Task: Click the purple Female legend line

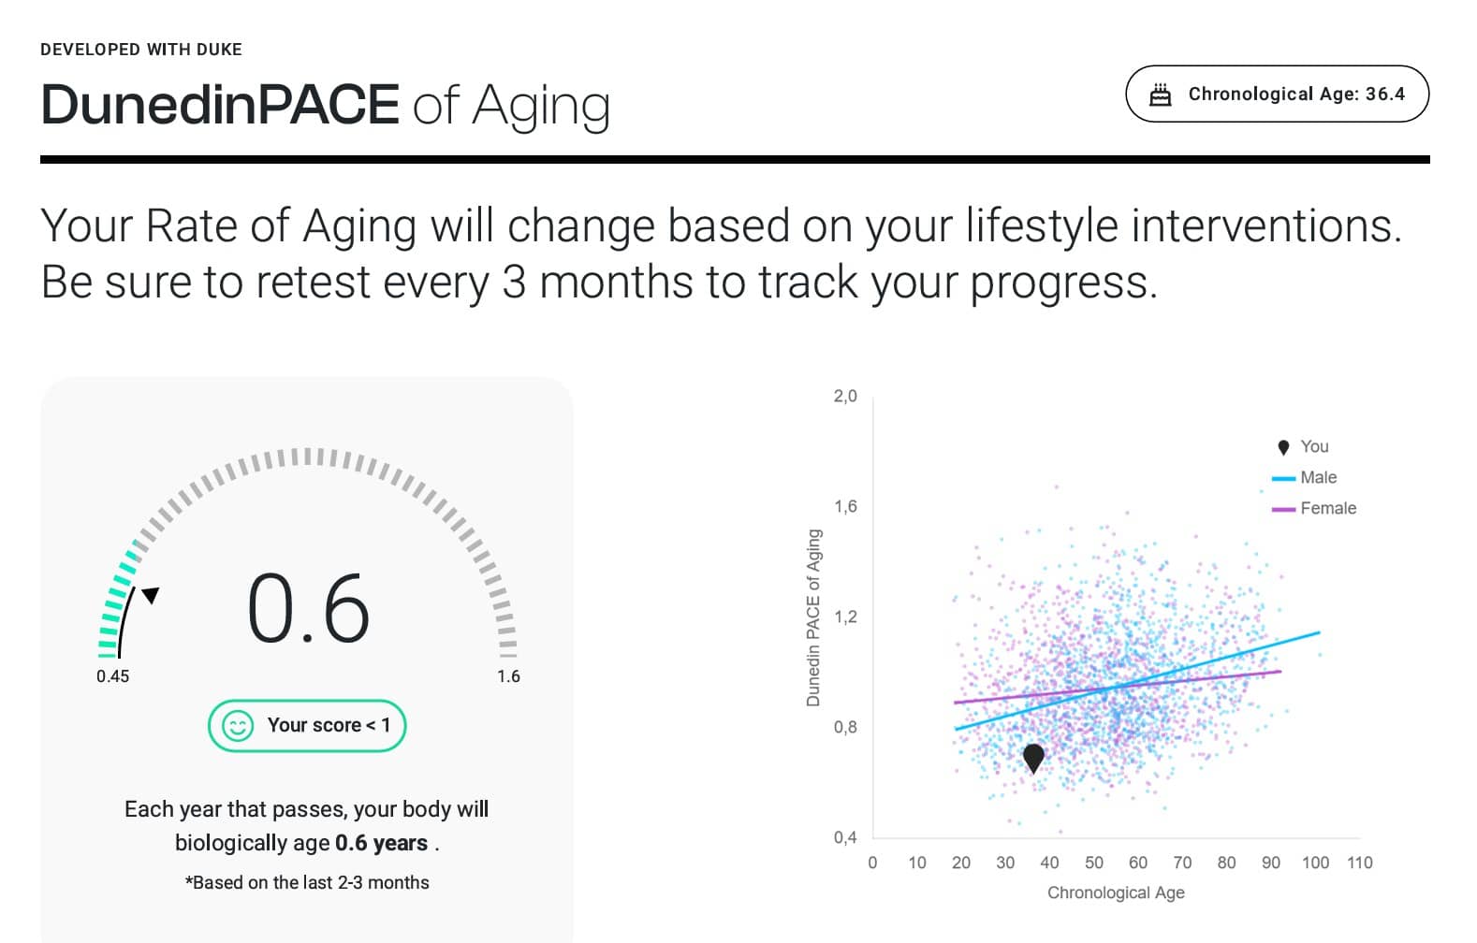Action: pos(1283,509)
